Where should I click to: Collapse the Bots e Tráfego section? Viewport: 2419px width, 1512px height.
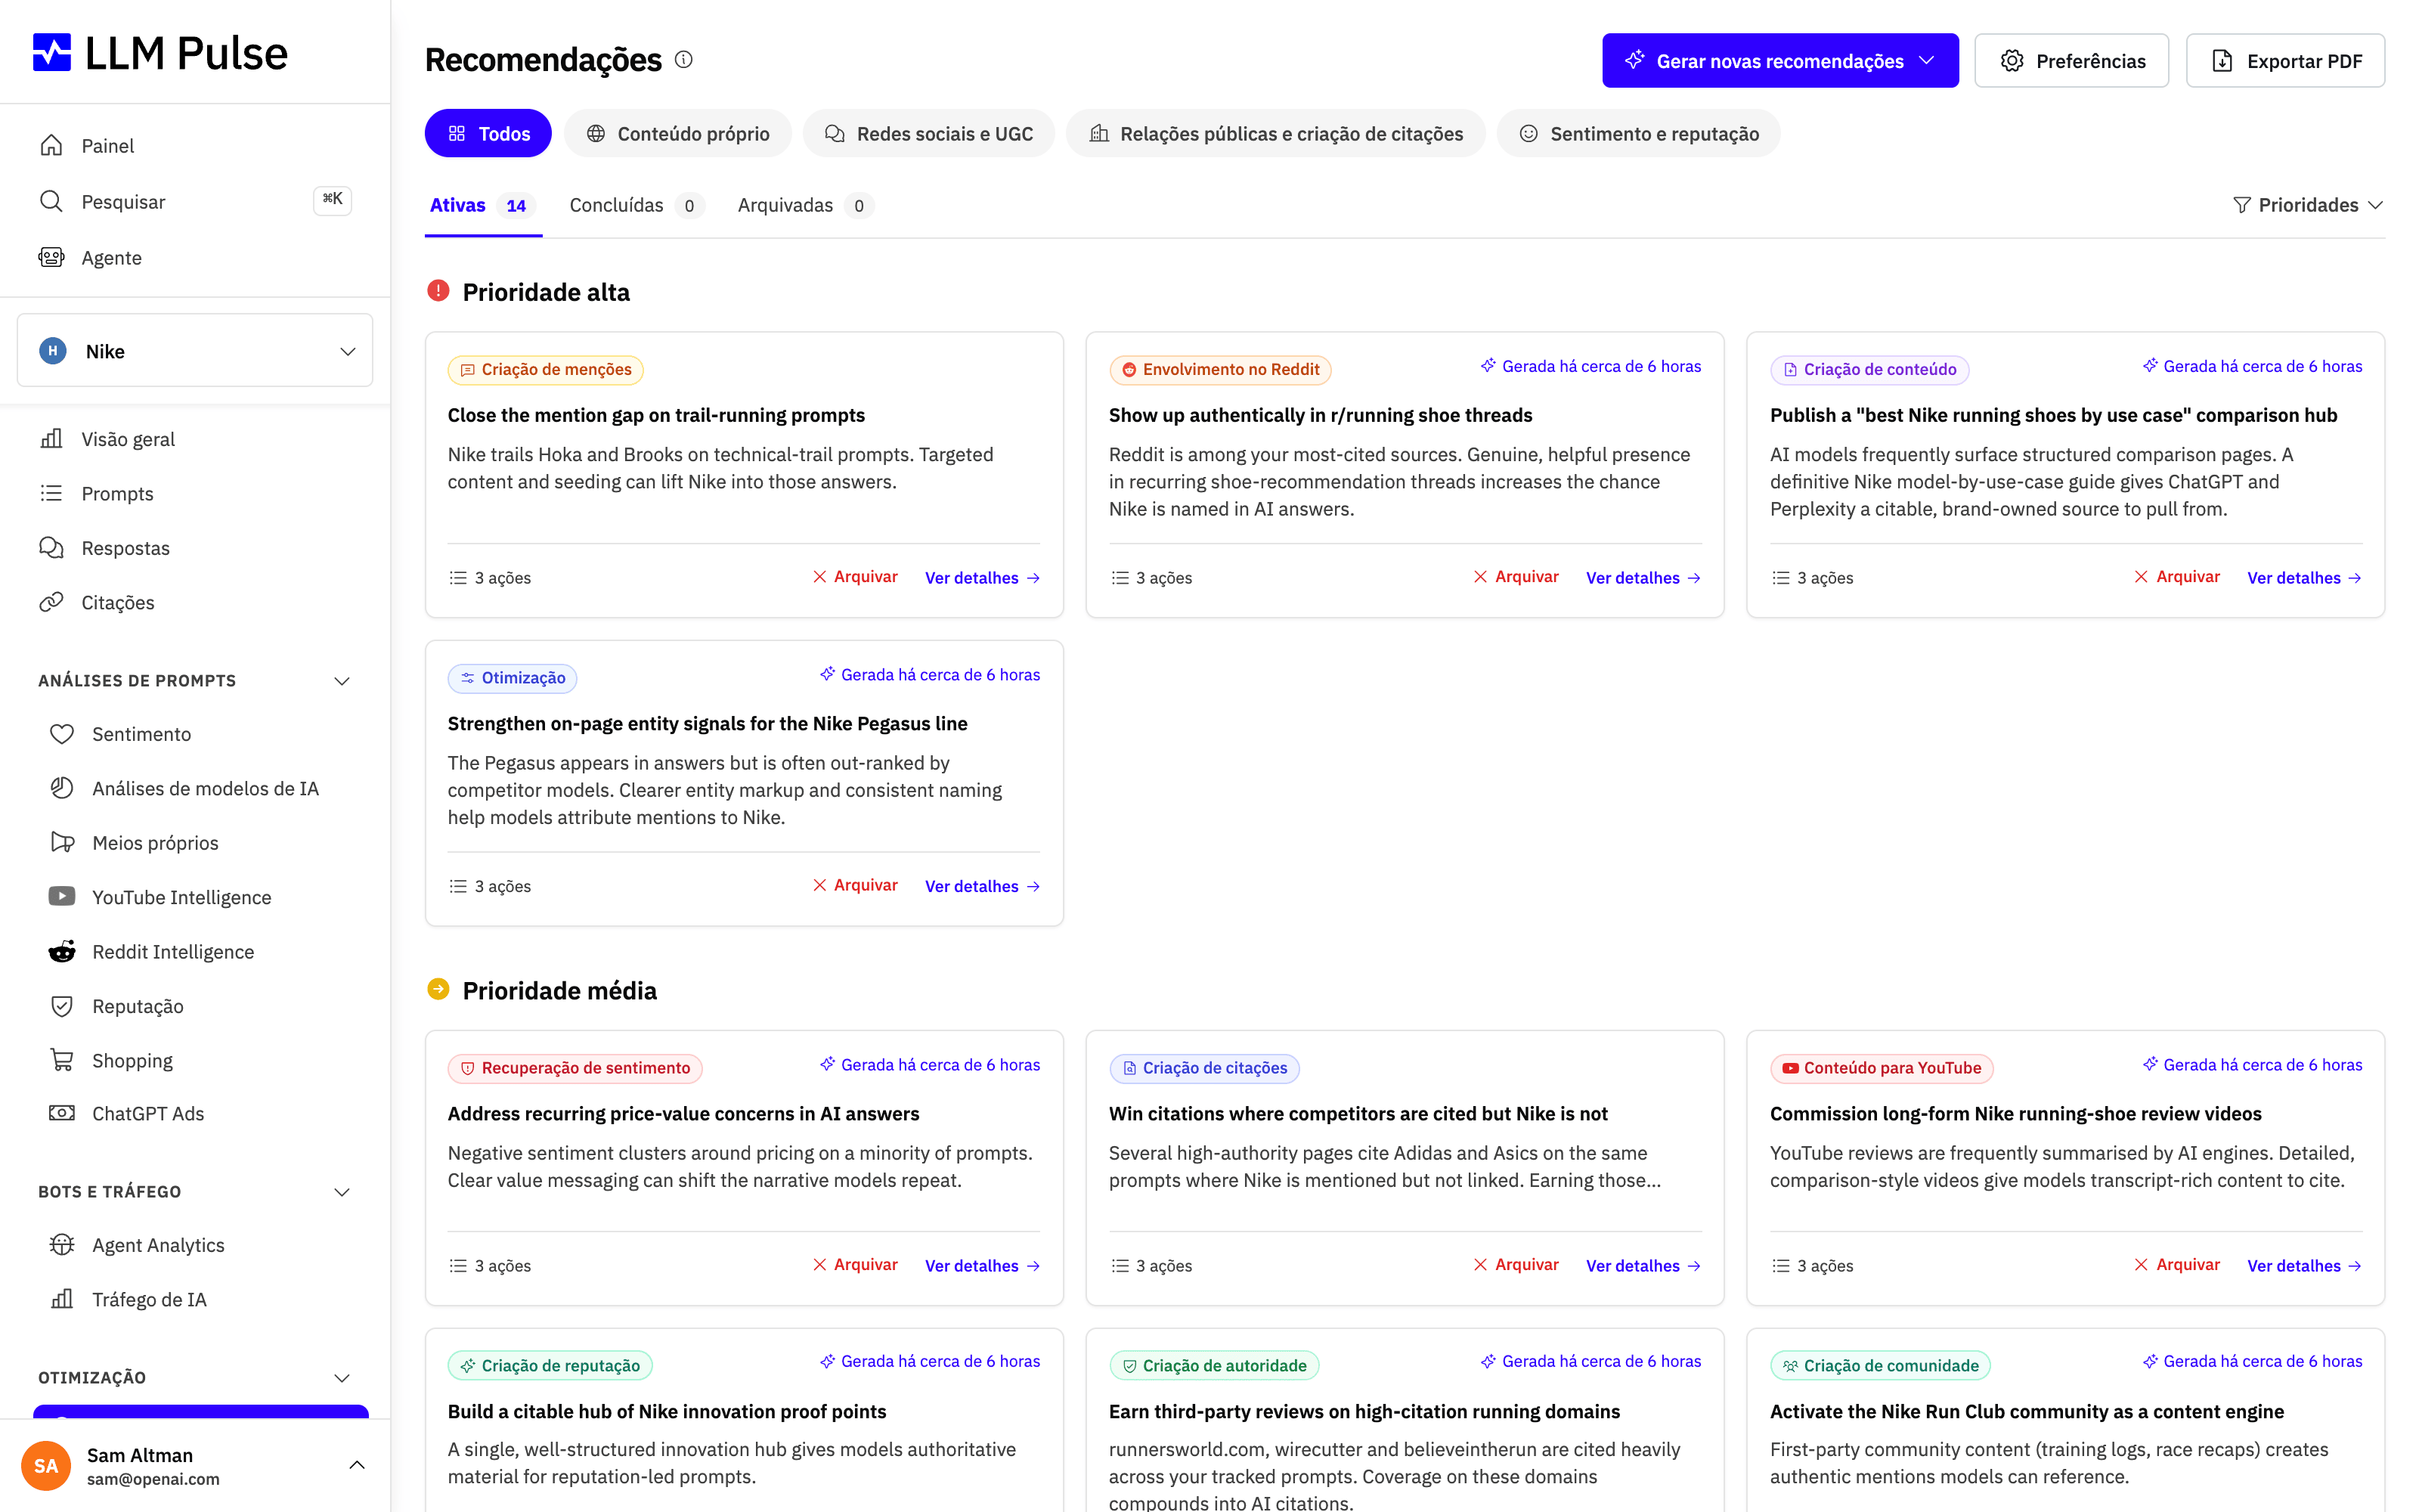point(342,1192)
